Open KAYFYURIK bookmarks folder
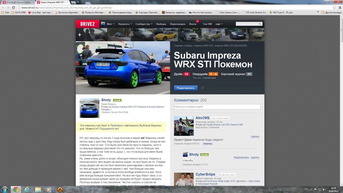The height and width of the screenshot is (193, 343). coord(19,13)
